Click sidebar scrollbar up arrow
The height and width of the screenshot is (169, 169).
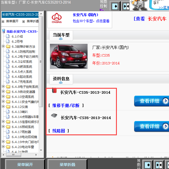[x=41, y=14]
